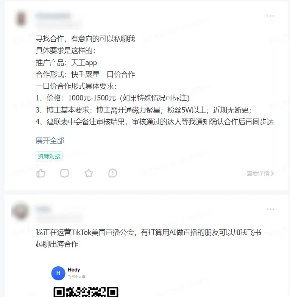290x297 pixels.
Task: Open more options for the first post
Action: click(270, 16)
